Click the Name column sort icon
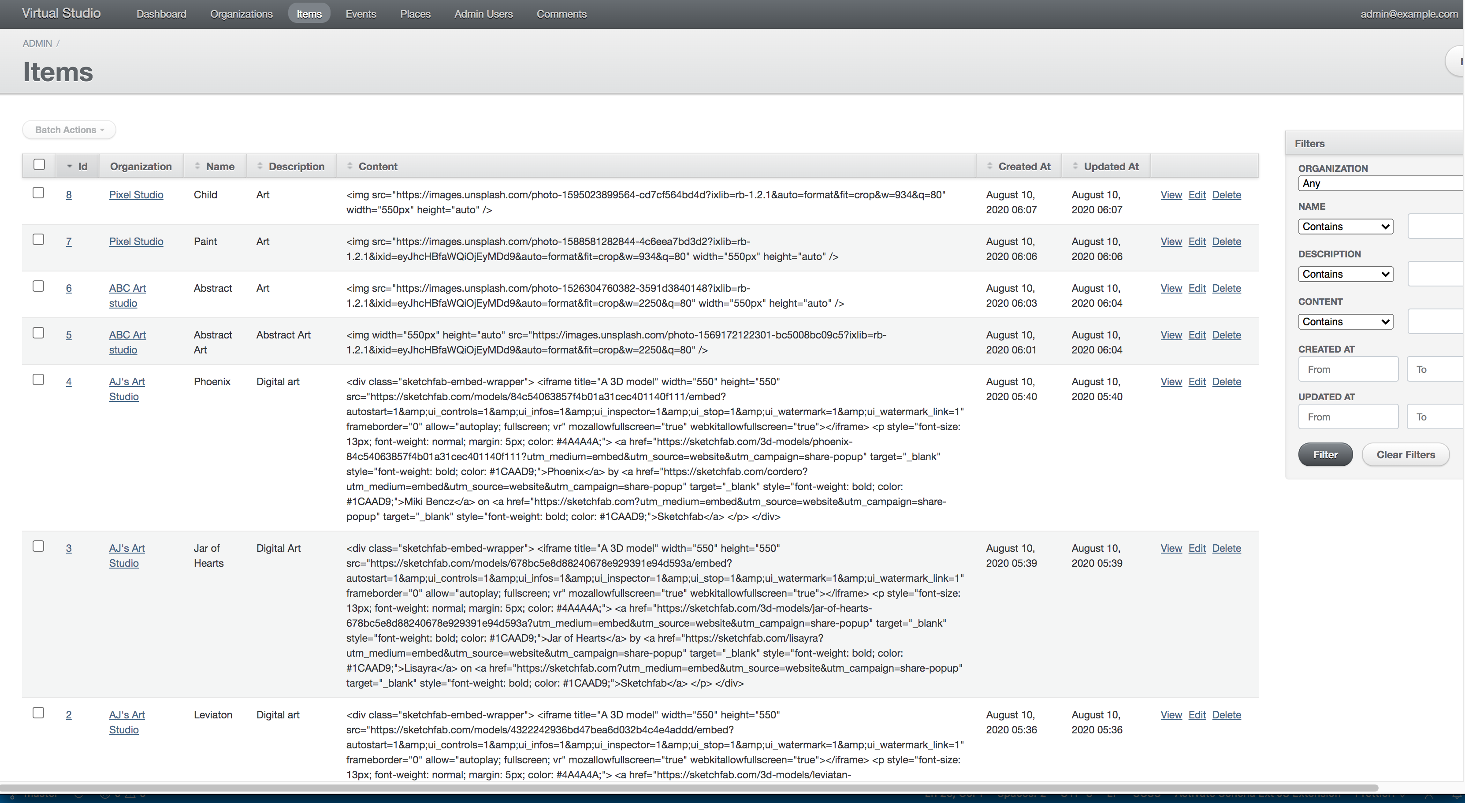The height and width of the screenshot is (803, 1465). [x=197, y=166]
